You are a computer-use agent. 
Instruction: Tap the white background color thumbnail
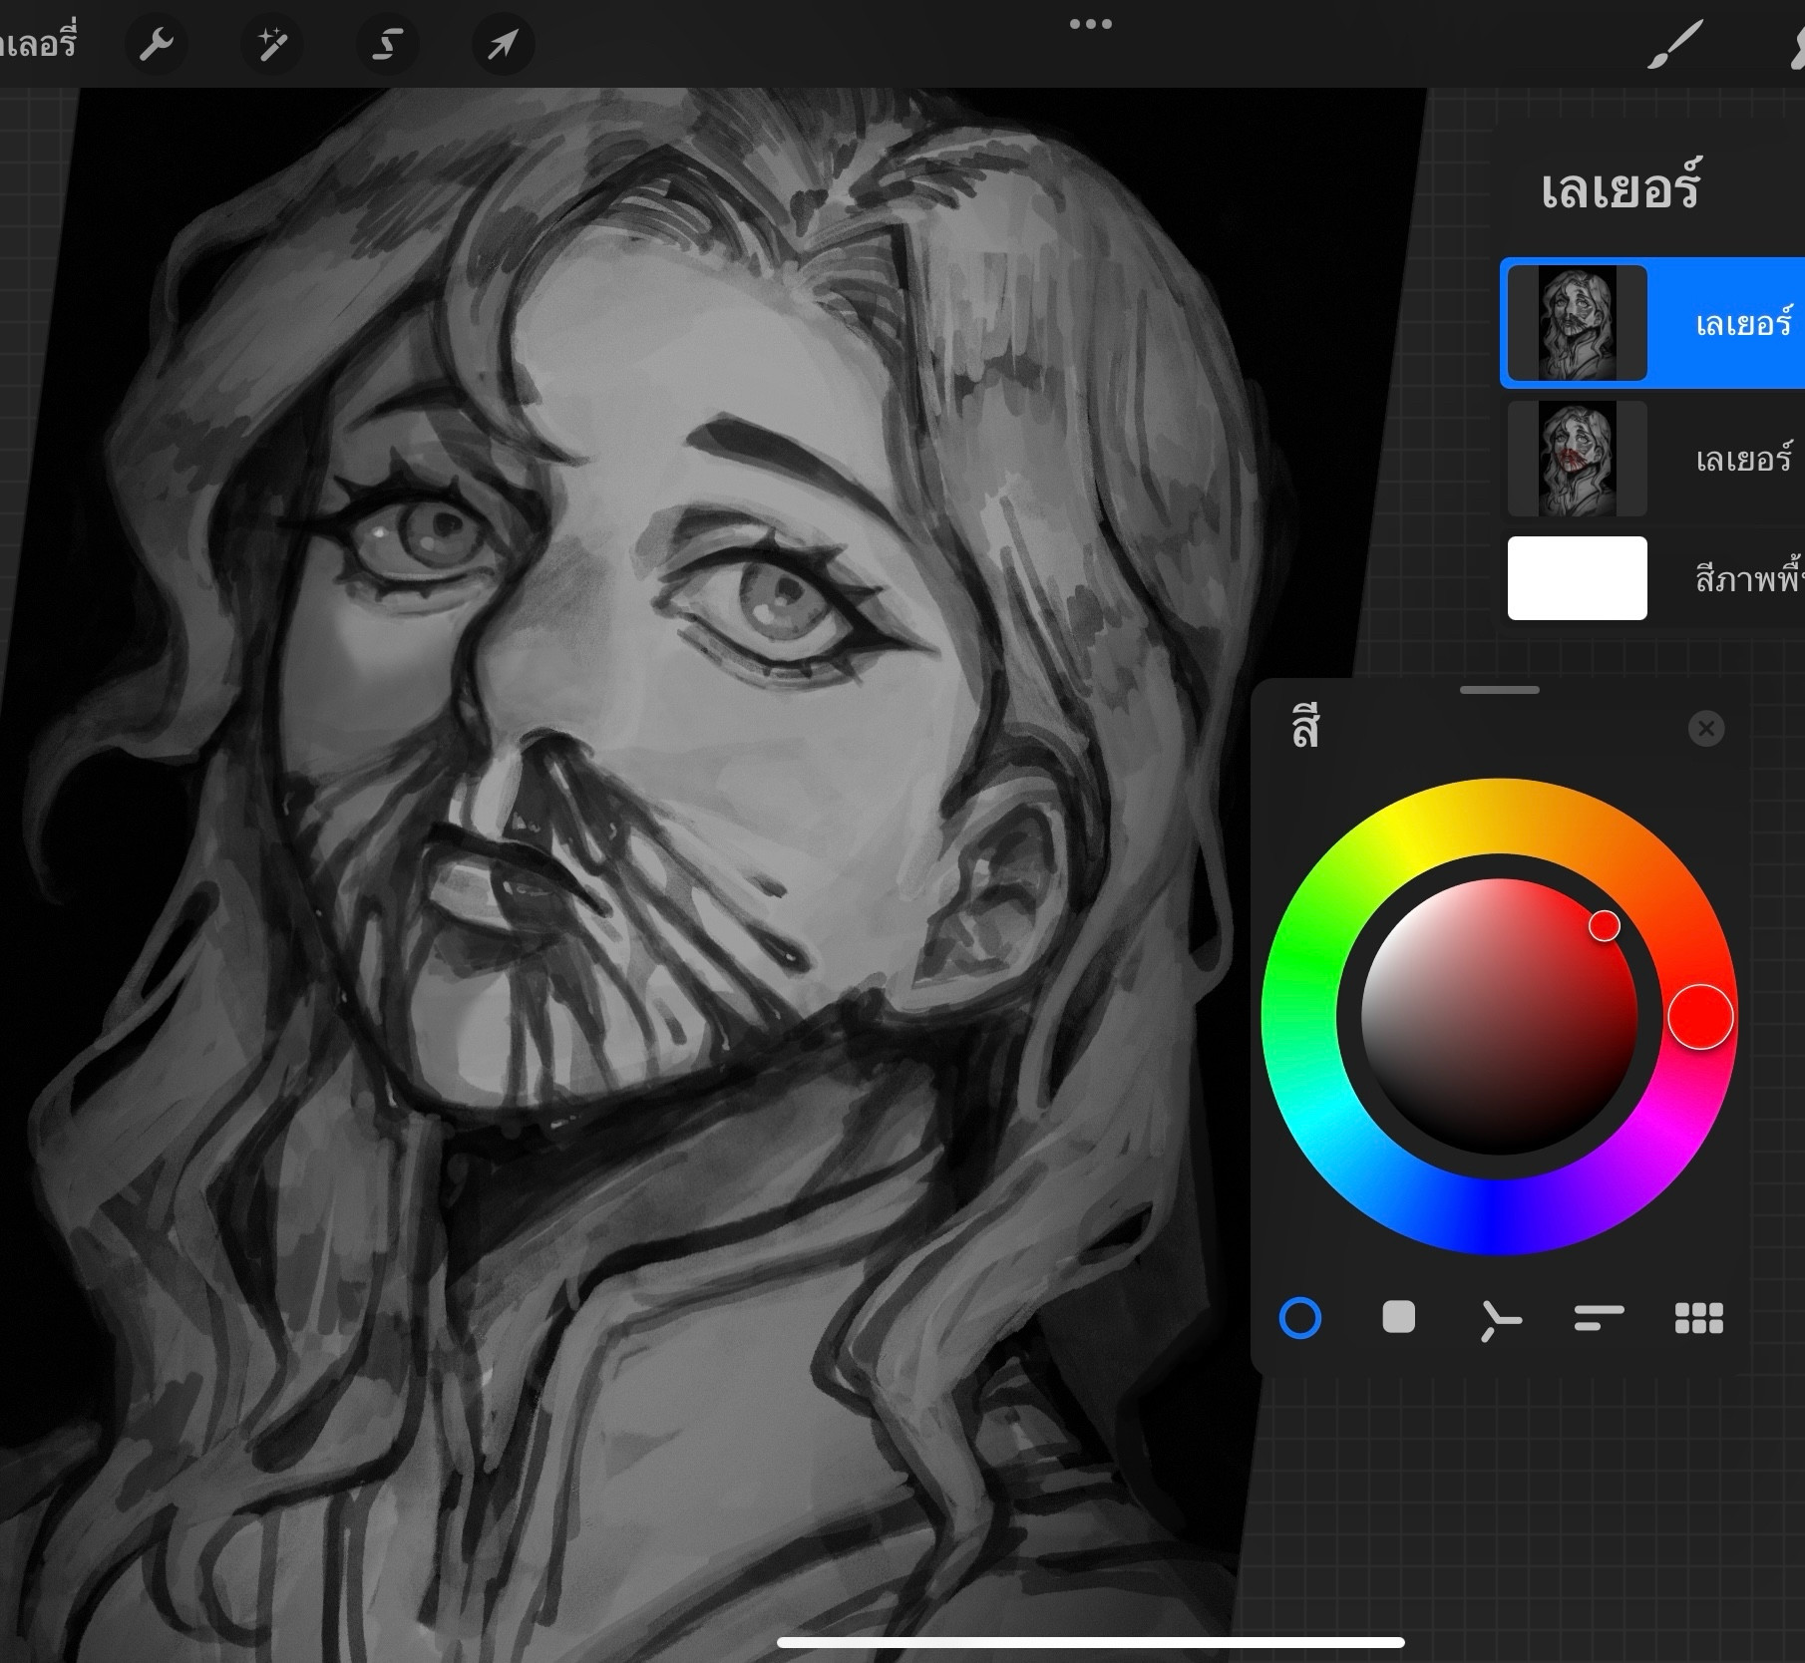(1577, 578)
